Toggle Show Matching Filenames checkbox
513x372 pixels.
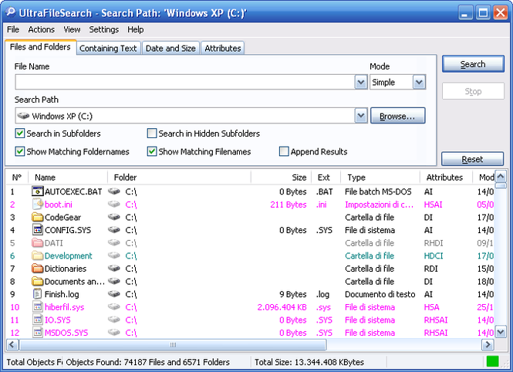click(152, 151)
